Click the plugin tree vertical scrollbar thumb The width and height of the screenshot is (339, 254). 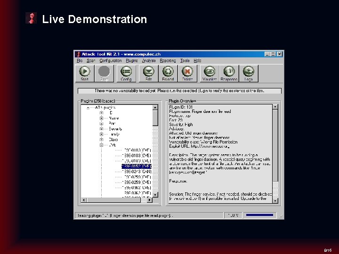point(155,118)
